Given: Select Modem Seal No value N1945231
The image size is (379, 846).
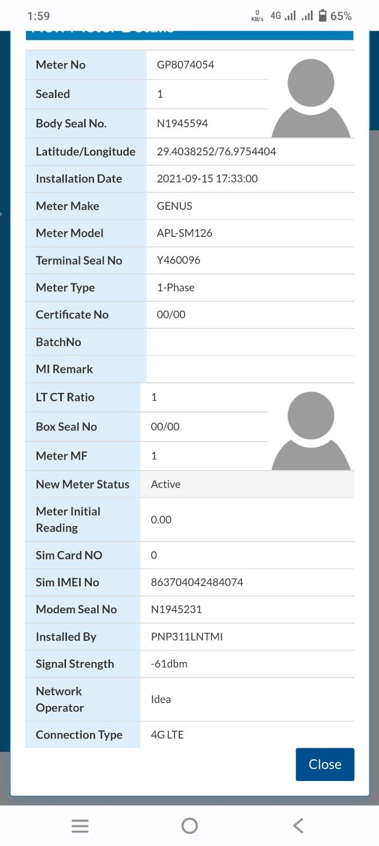Looking at the screenshot, I should (x=176, y=609).
